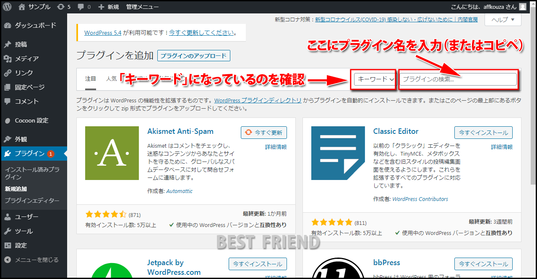Click the pushpin icon beside 投稿
The image size is (537, 279).
(x=8, y=44)
